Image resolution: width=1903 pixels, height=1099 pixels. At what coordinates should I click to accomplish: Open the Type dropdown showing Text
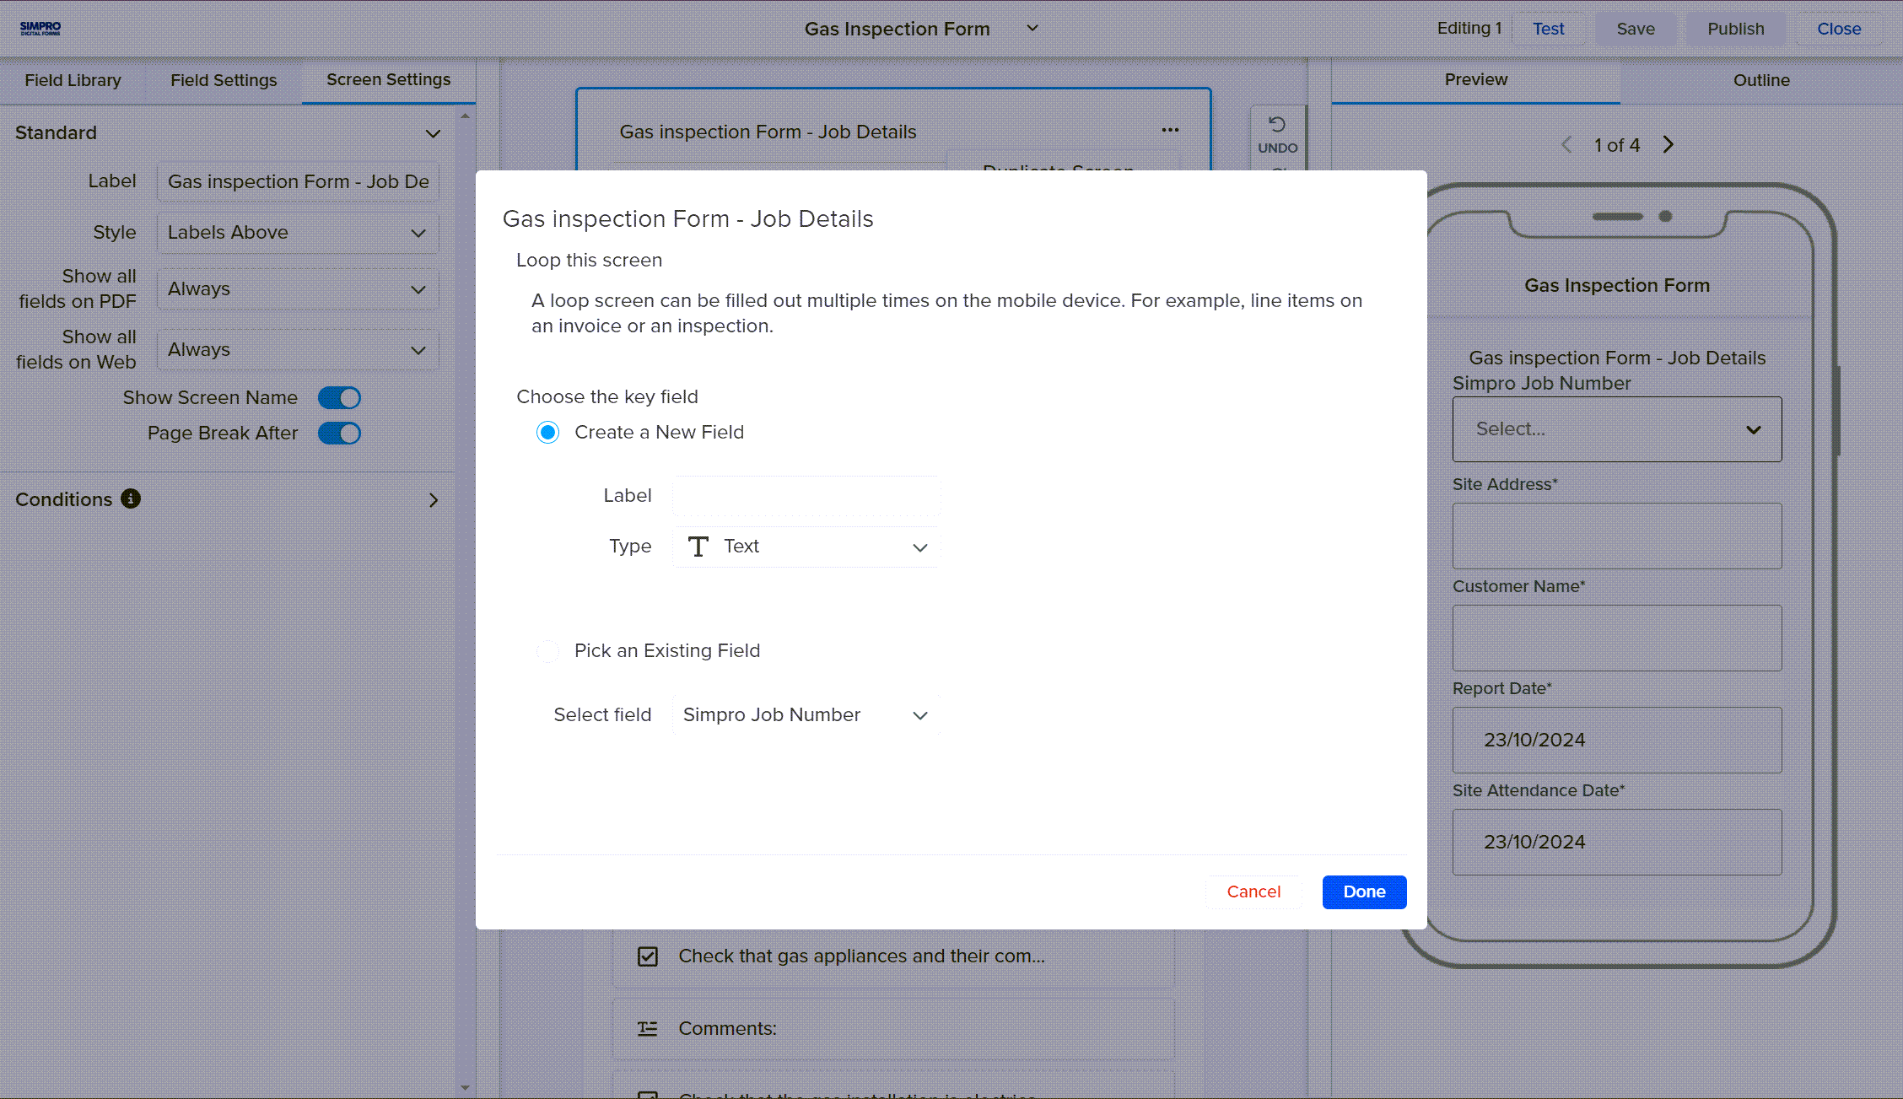tap(806, 547)
